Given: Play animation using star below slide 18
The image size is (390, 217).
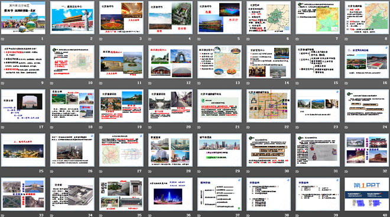Looking at the screenshot, I should tap(52, 127).
